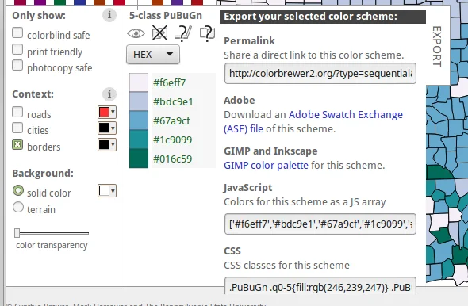Open GIMP color palette link
The image size is (468, 306).
point(266,165)
